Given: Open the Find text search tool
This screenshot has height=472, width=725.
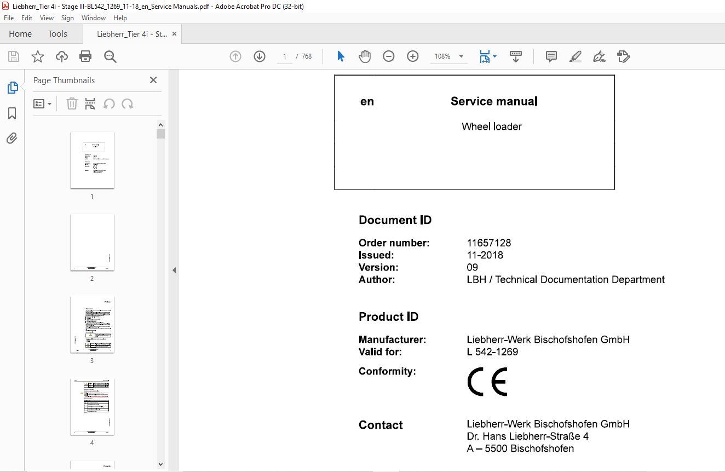Looking at the screenshot, I should pos(110,56).
